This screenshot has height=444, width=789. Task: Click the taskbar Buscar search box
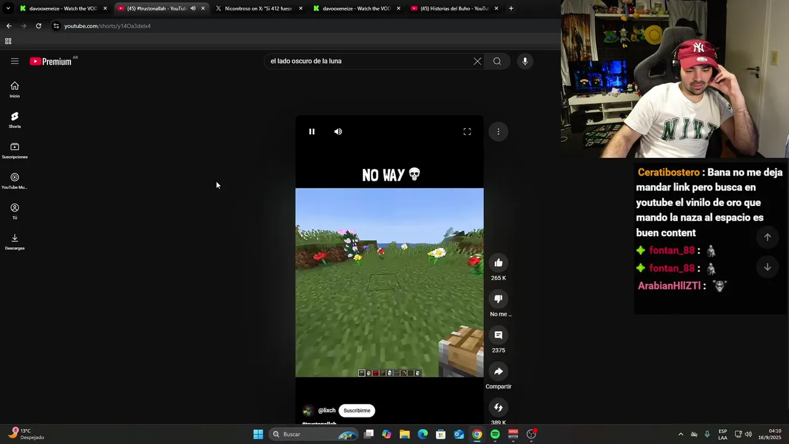(314, 434)
